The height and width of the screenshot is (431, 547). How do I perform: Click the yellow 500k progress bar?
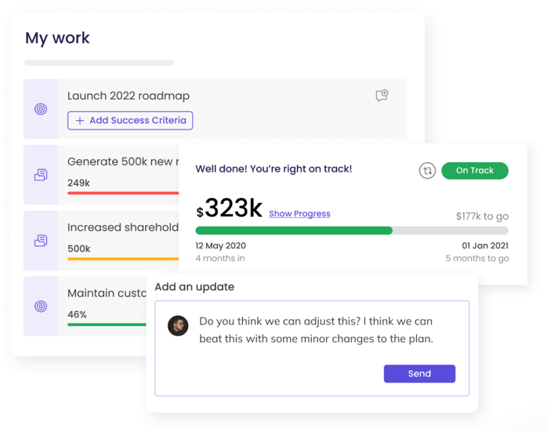(x=123, y=259)
